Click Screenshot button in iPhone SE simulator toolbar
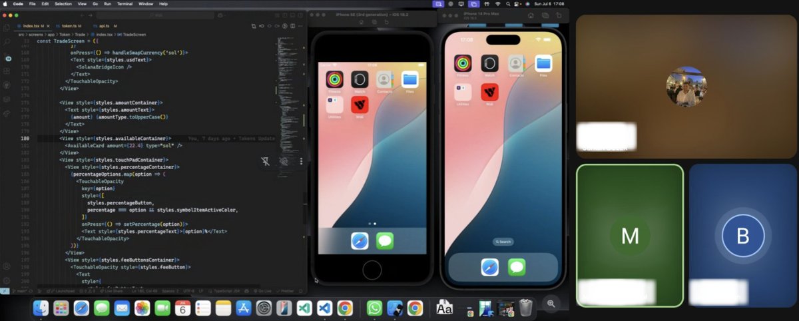 [374, 23]
